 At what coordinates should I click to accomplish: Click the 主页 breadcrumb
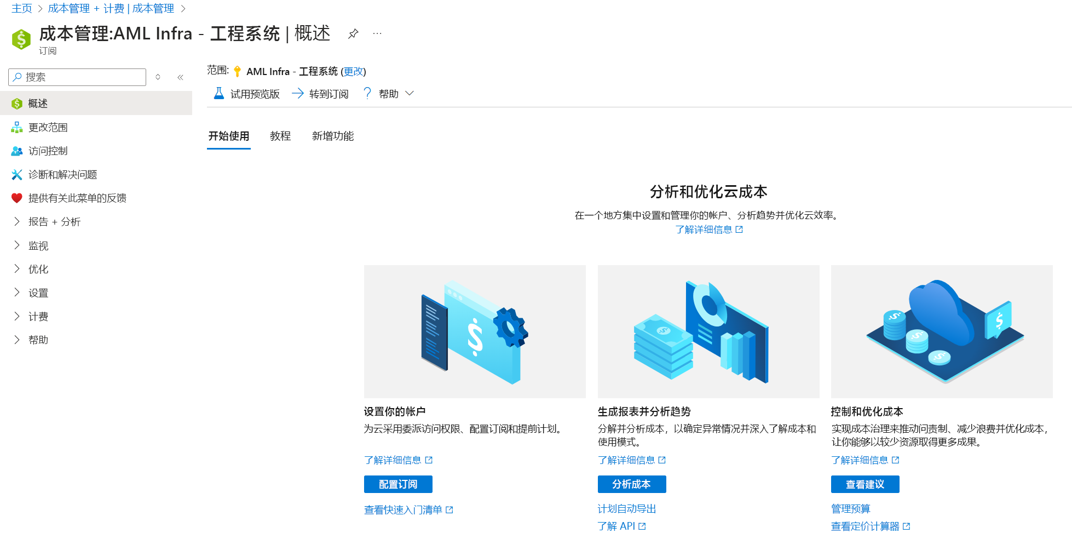22,8
